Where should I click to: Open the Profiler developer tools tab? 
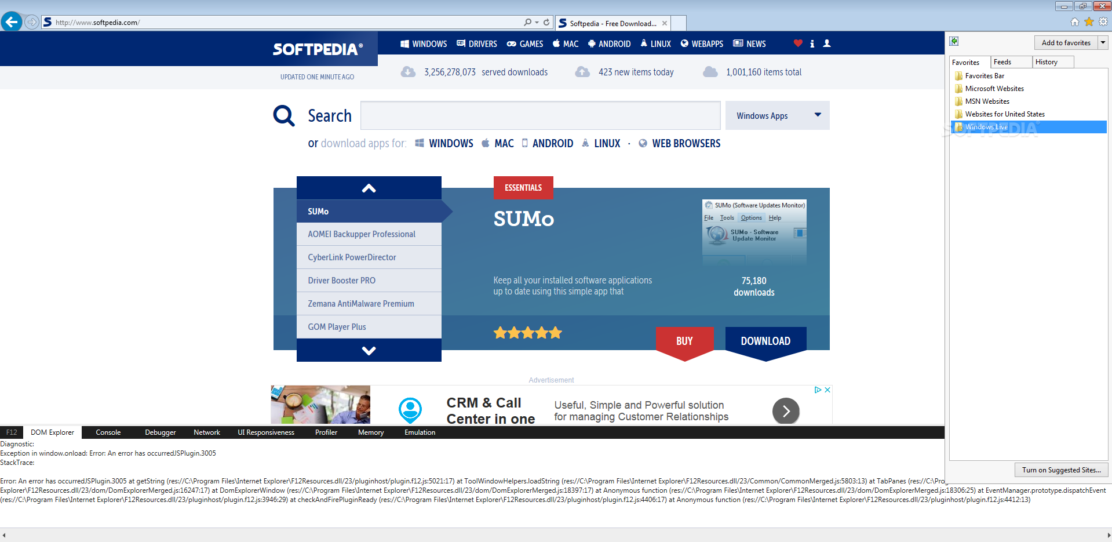[x=326, y=432]
